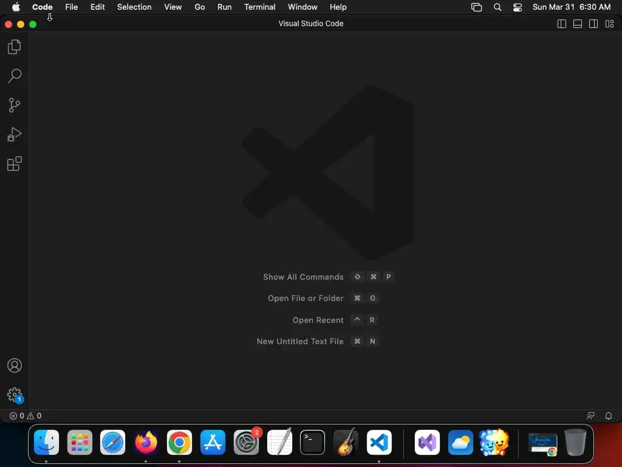Screen dimensions: 622x467
Task: Open the View menu
Action: pos(173,7)
